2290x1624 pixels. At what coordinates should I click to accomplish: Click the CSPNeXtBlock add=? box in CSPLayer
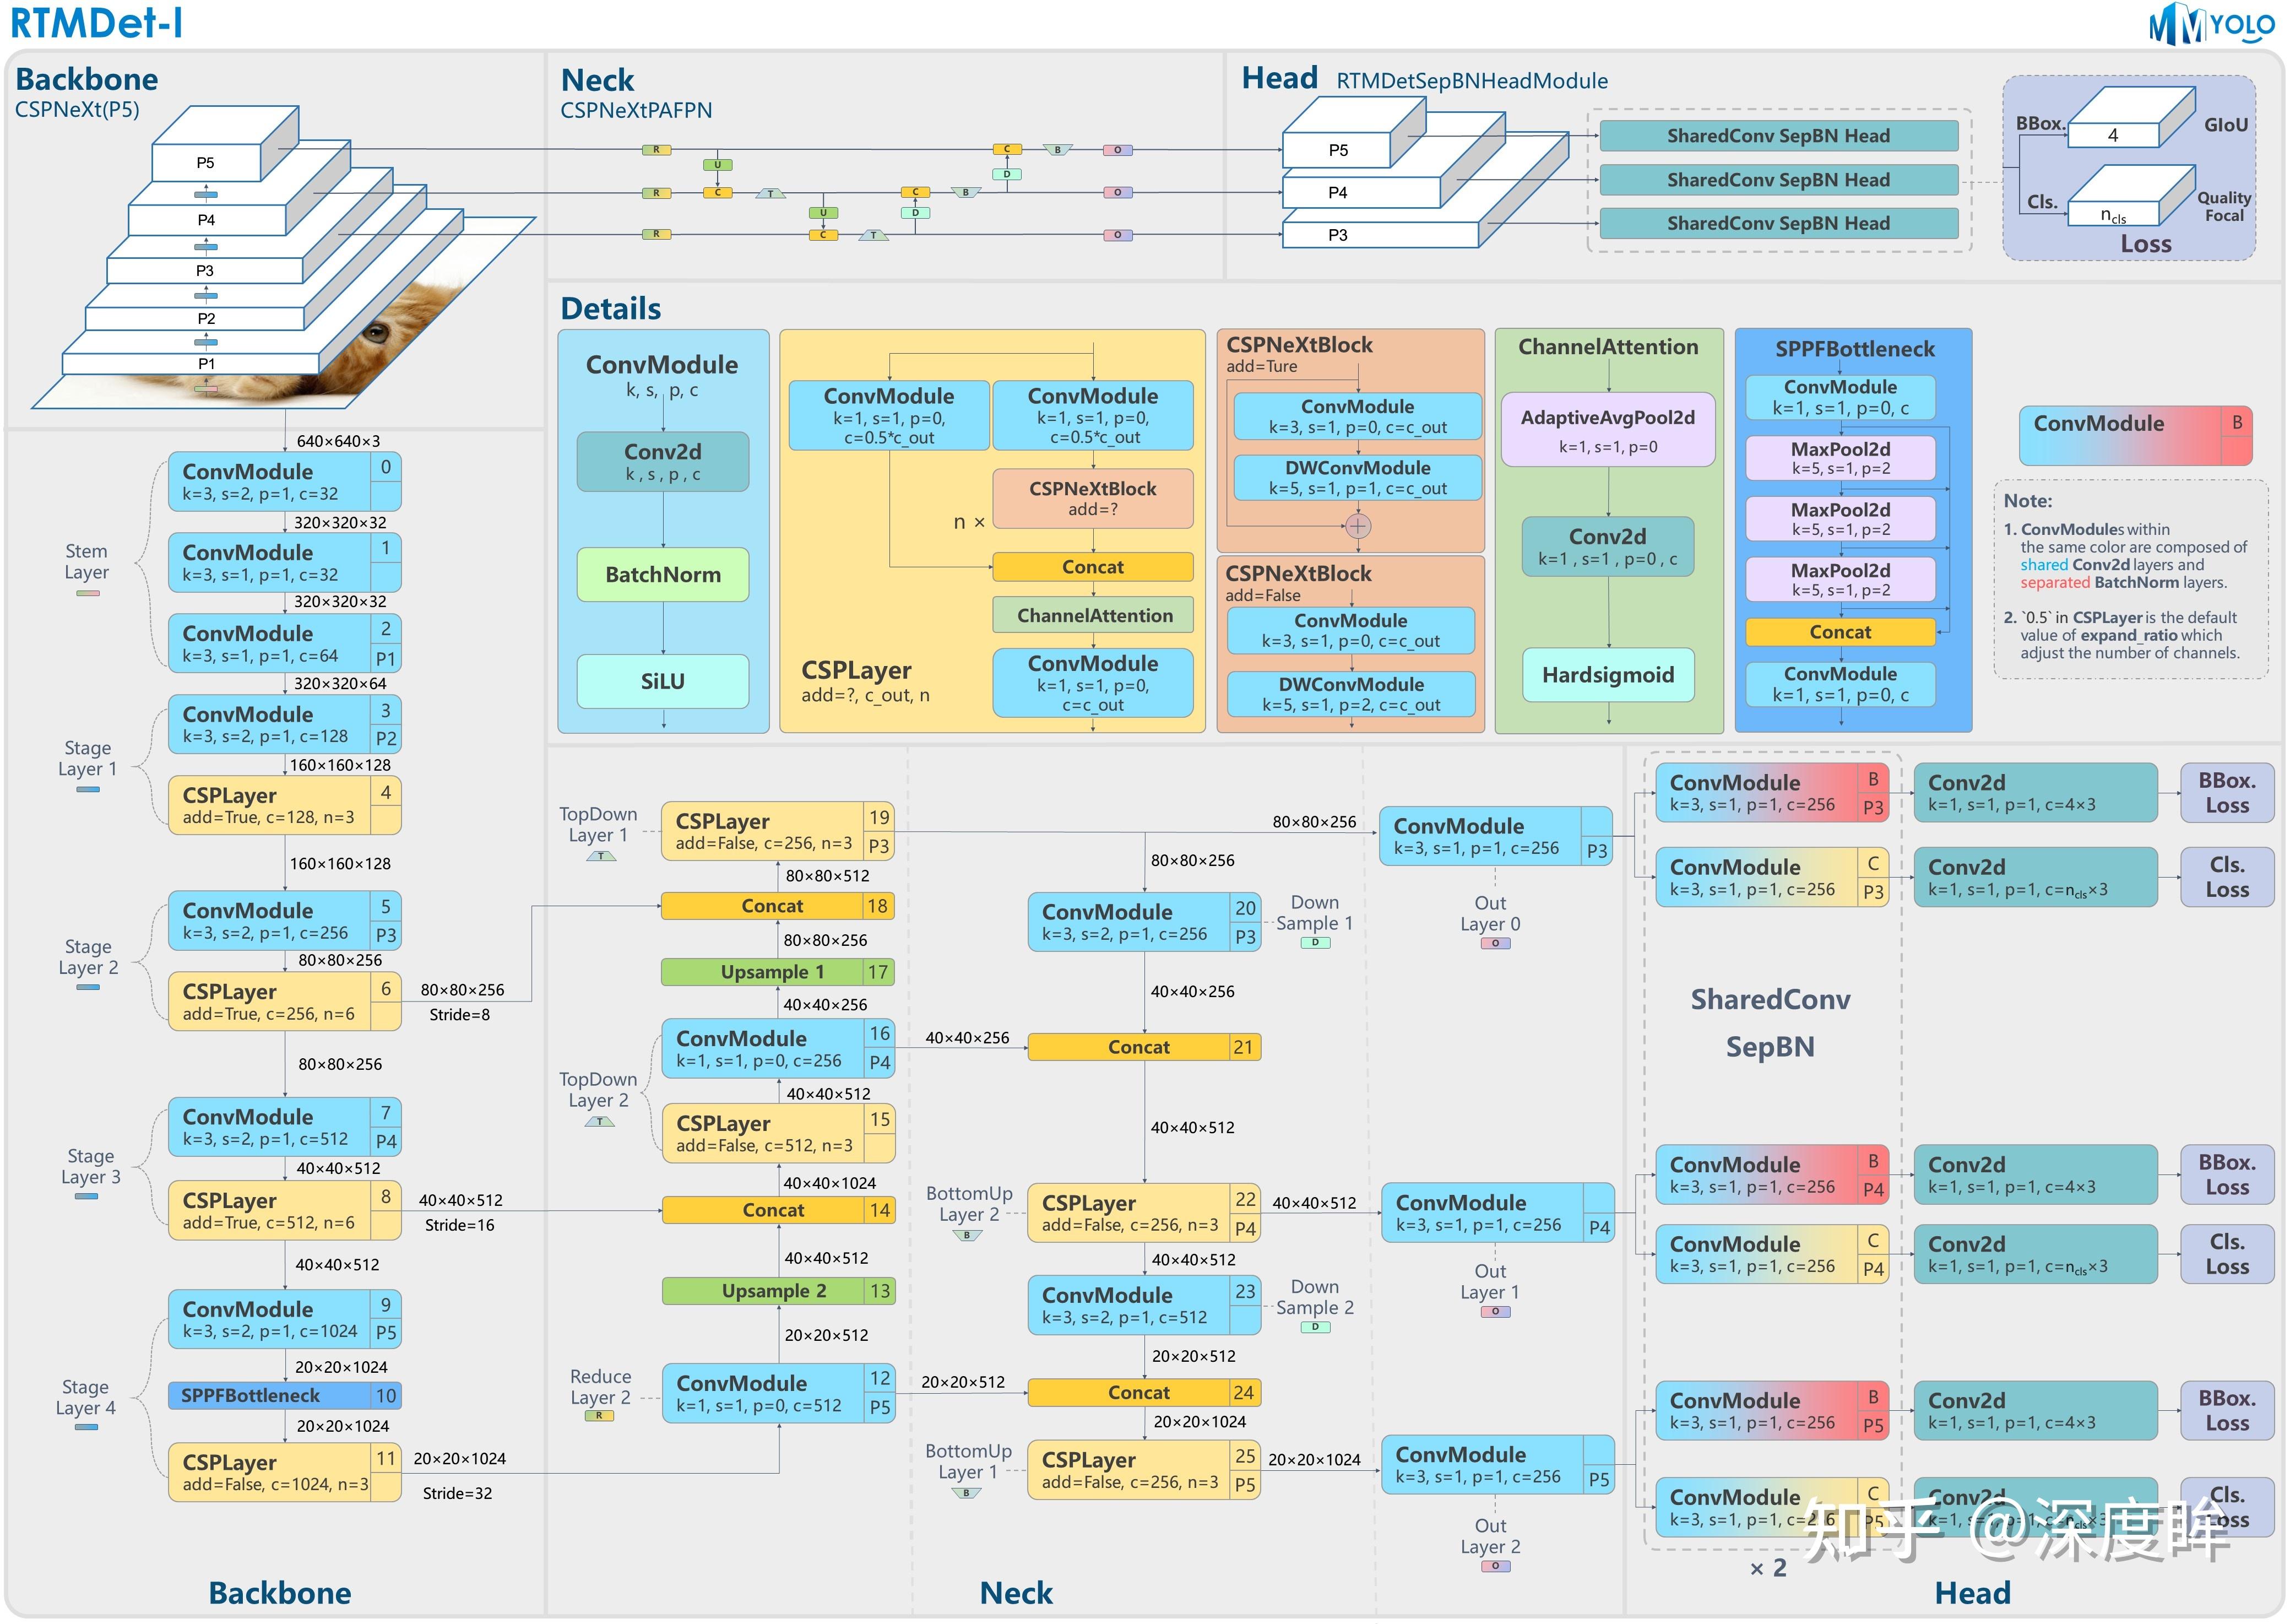[x=1094, y=498]
